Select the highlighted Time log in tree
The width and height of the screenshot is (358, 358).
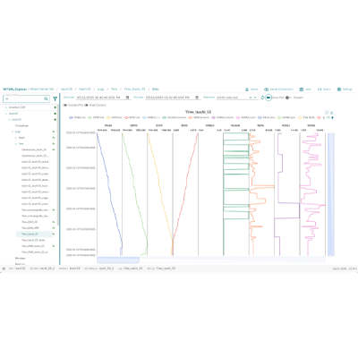click(x=34, y=234)
